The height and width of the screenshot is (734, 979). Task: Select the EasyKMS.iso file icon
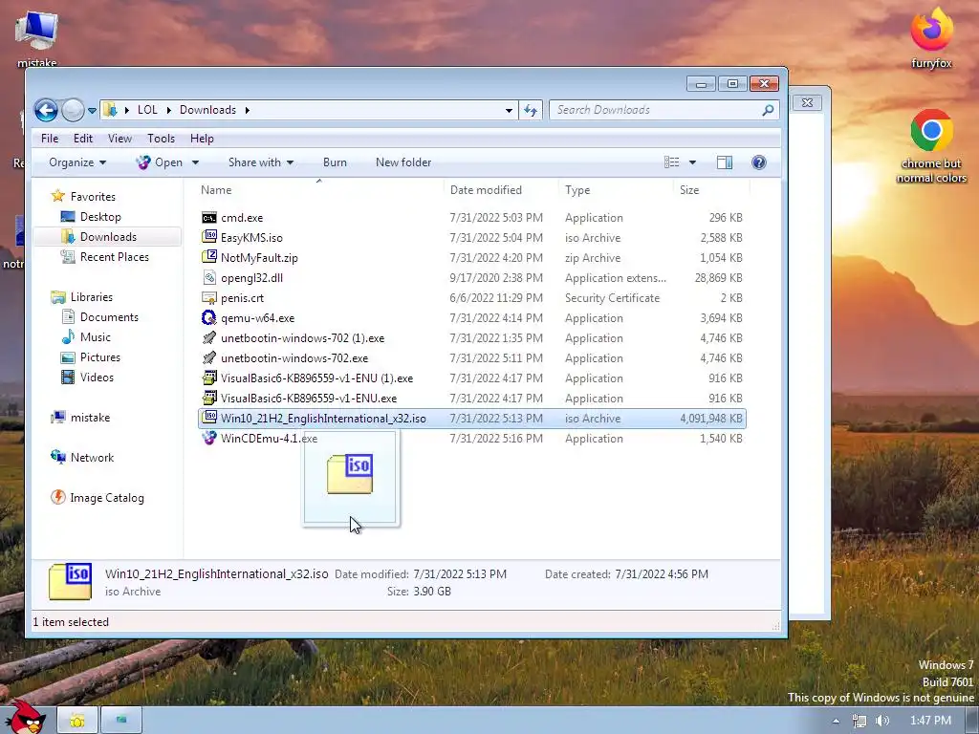[209, 237]
